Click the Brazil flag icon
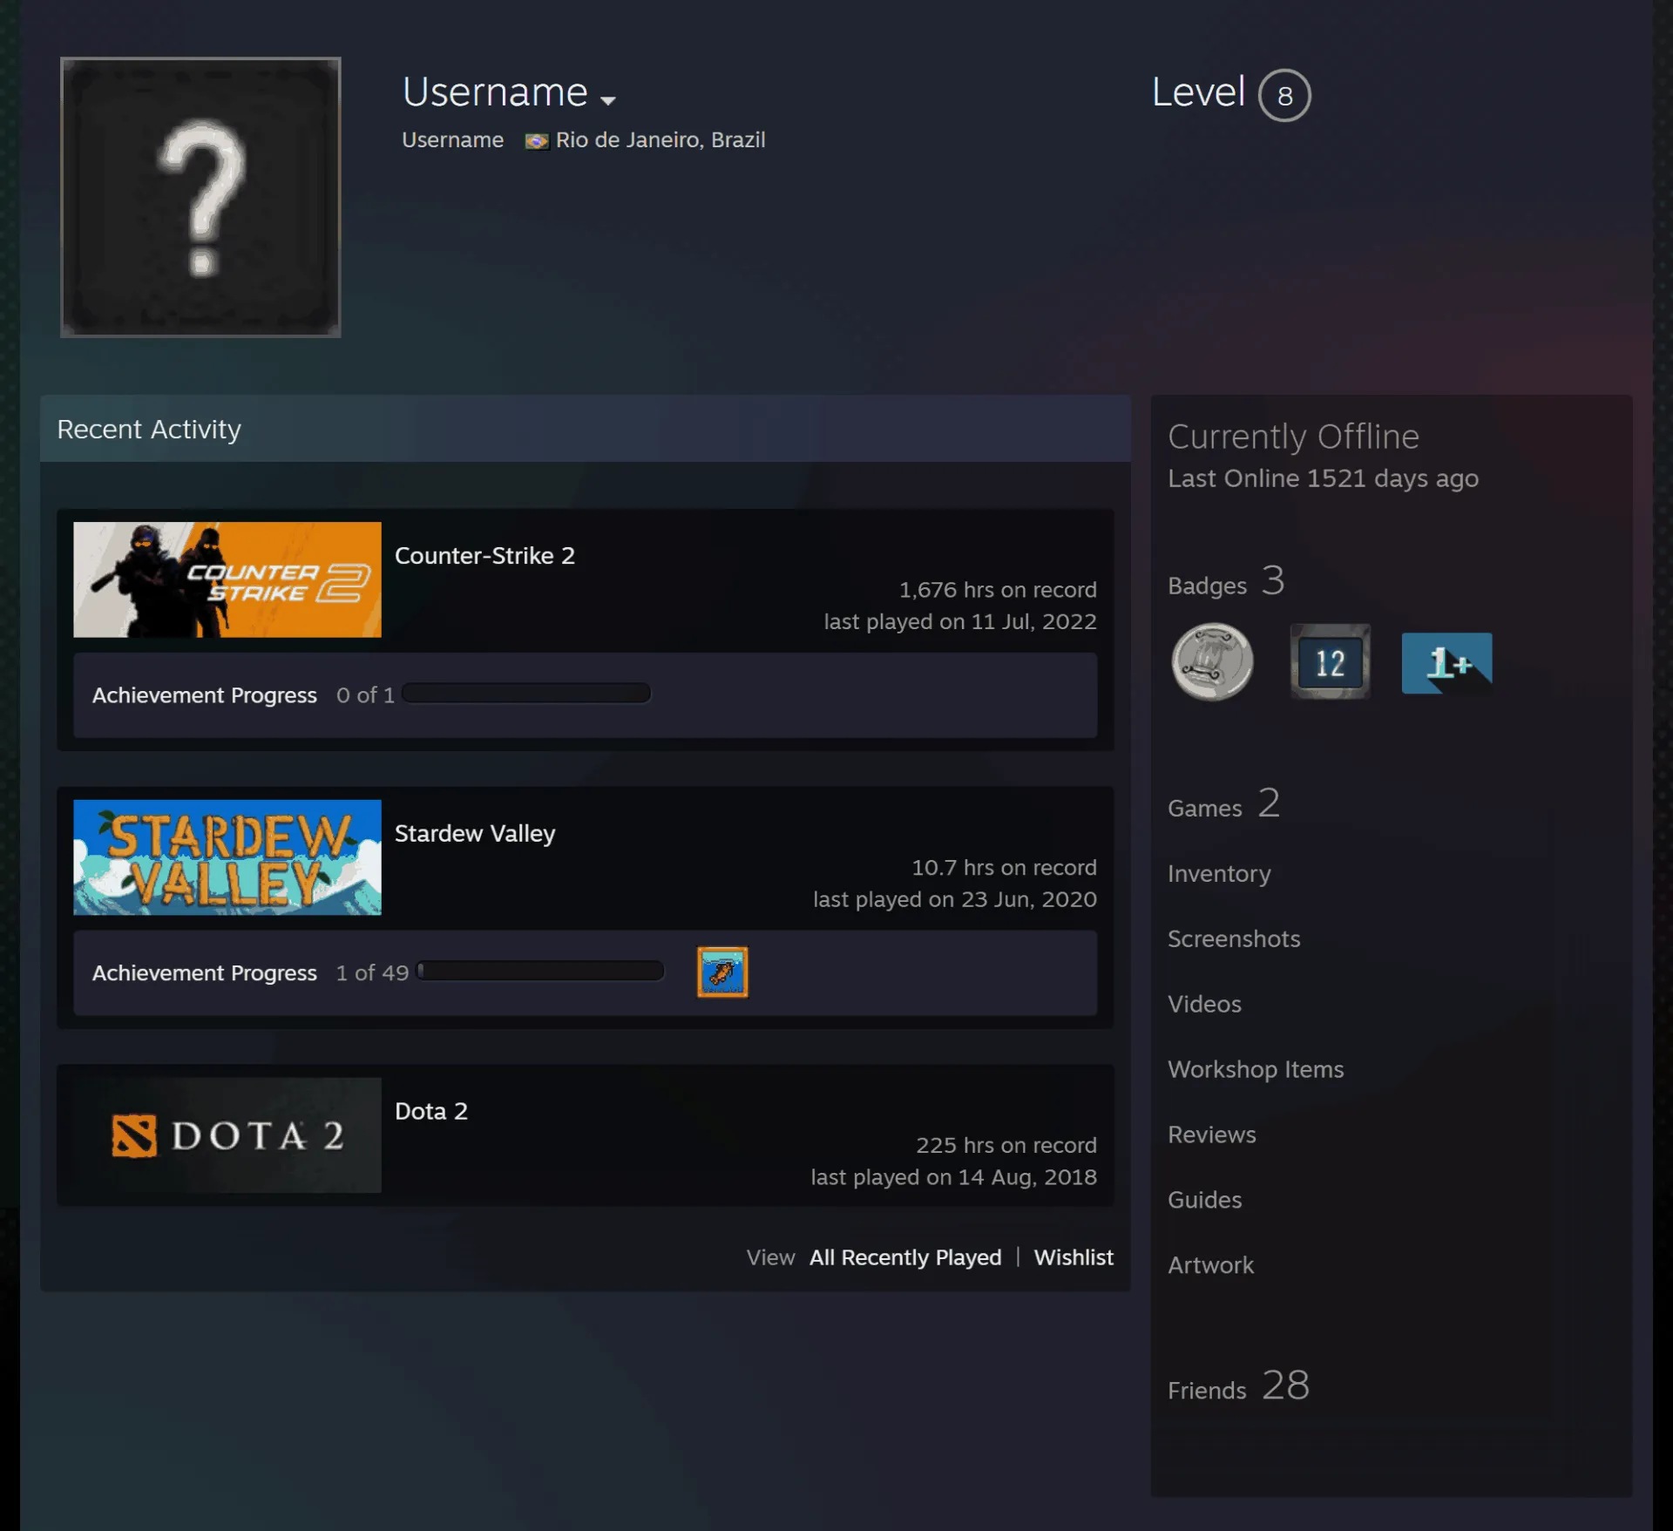The width and height of the screenshot is (1673, 1531). click(x=537, y=141)
